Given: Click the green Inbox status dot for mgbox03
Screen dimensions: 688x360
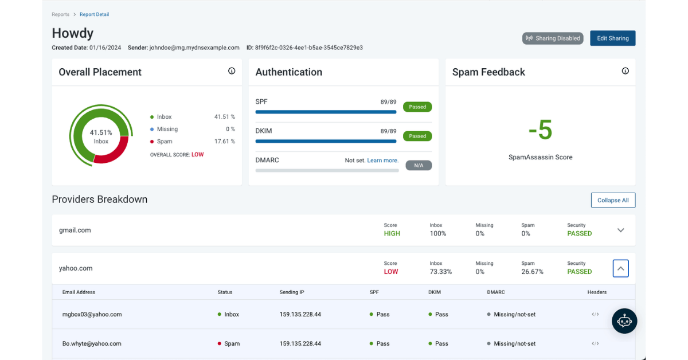Looking at the screenshot, I should tap(220, 314).
